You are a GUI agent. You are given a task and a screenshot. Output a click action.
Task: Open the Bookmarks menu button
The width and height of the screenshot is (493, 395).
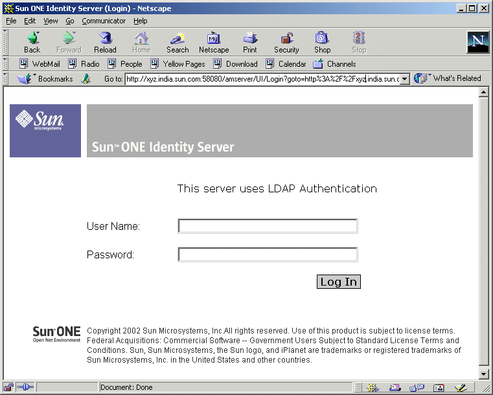point(45,78)
